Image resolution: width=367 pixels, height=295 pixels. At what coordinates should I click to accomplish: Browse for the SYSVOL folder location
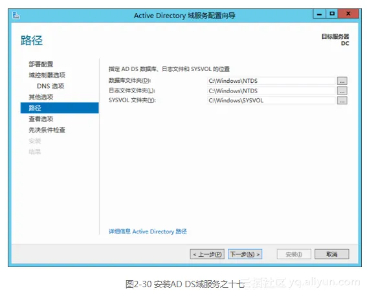click(342, 100)
